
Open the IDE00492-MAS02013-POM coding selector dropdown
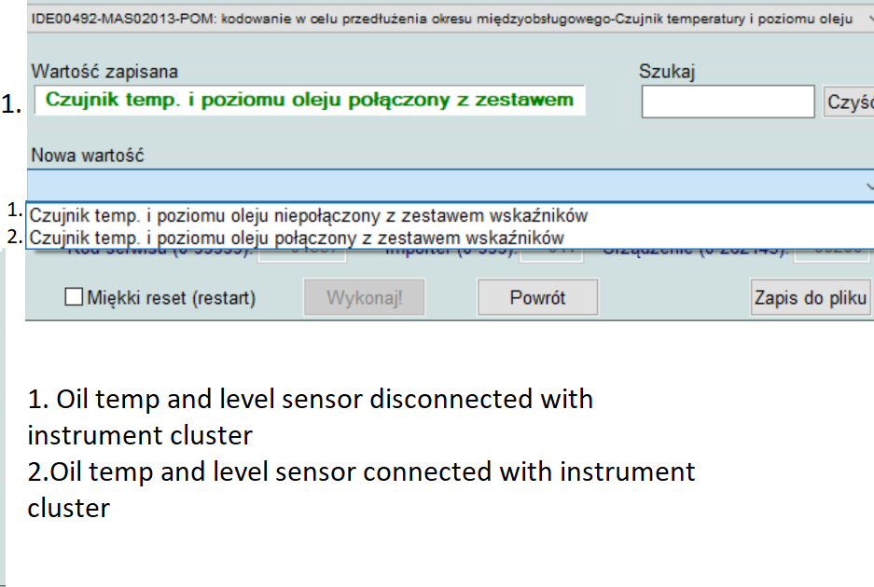(438, 20)
